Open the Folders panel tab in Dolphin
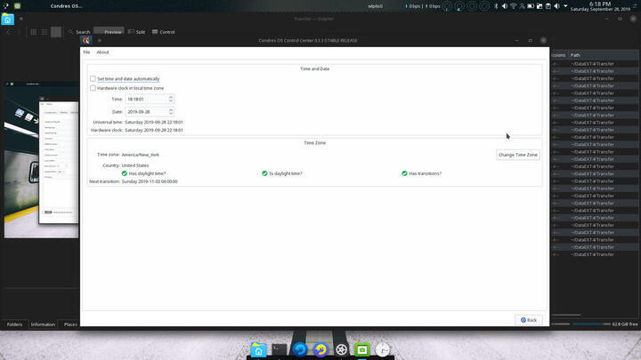This screenshot has height=360, width=641. 14,324
